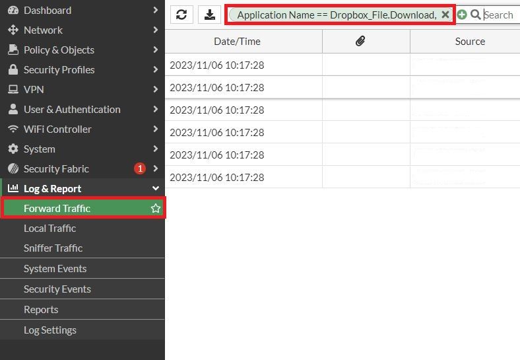Click the System gear icon
Image resolution: width=520 pixels, height=360 pixels.
(x=13, y=149)
